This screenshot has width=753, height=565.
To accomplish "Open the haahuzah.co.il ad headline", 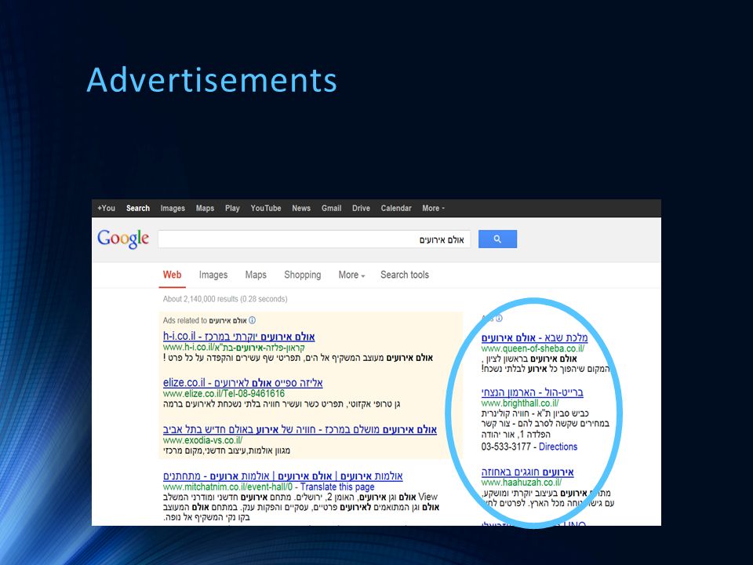I will pos(527,472).
